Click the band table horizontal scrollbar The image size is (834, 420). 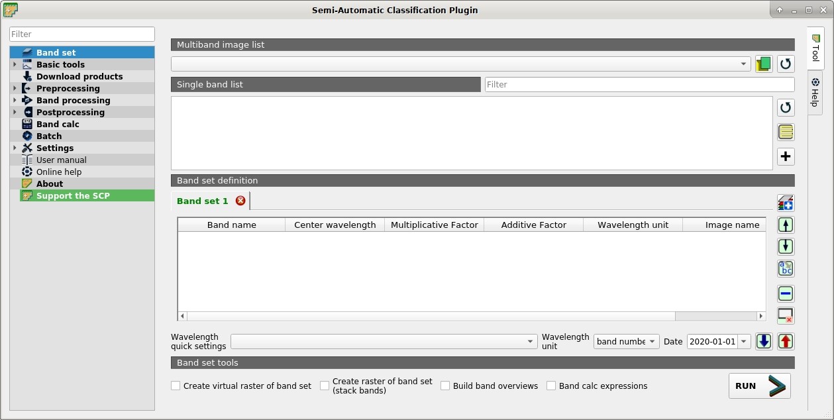(431, 316)
